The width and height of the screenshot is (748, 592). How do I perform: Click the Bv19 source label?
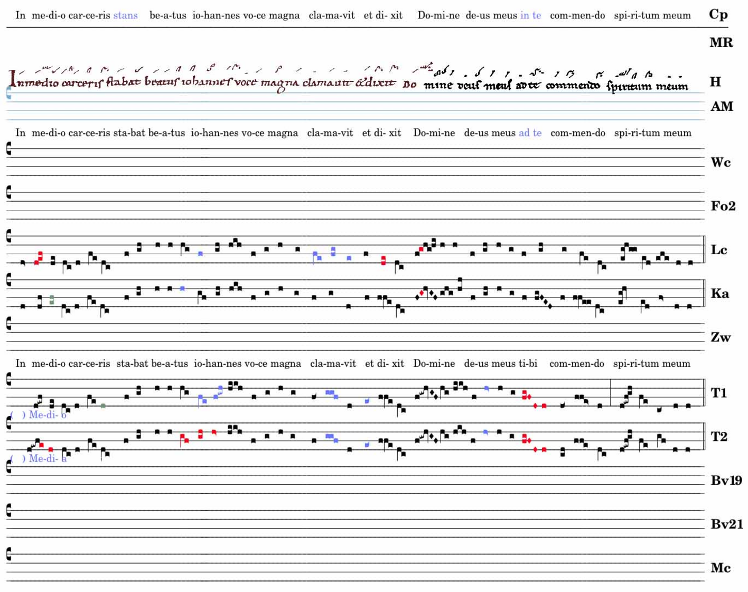pyautogui.click(x=726, y=480)
